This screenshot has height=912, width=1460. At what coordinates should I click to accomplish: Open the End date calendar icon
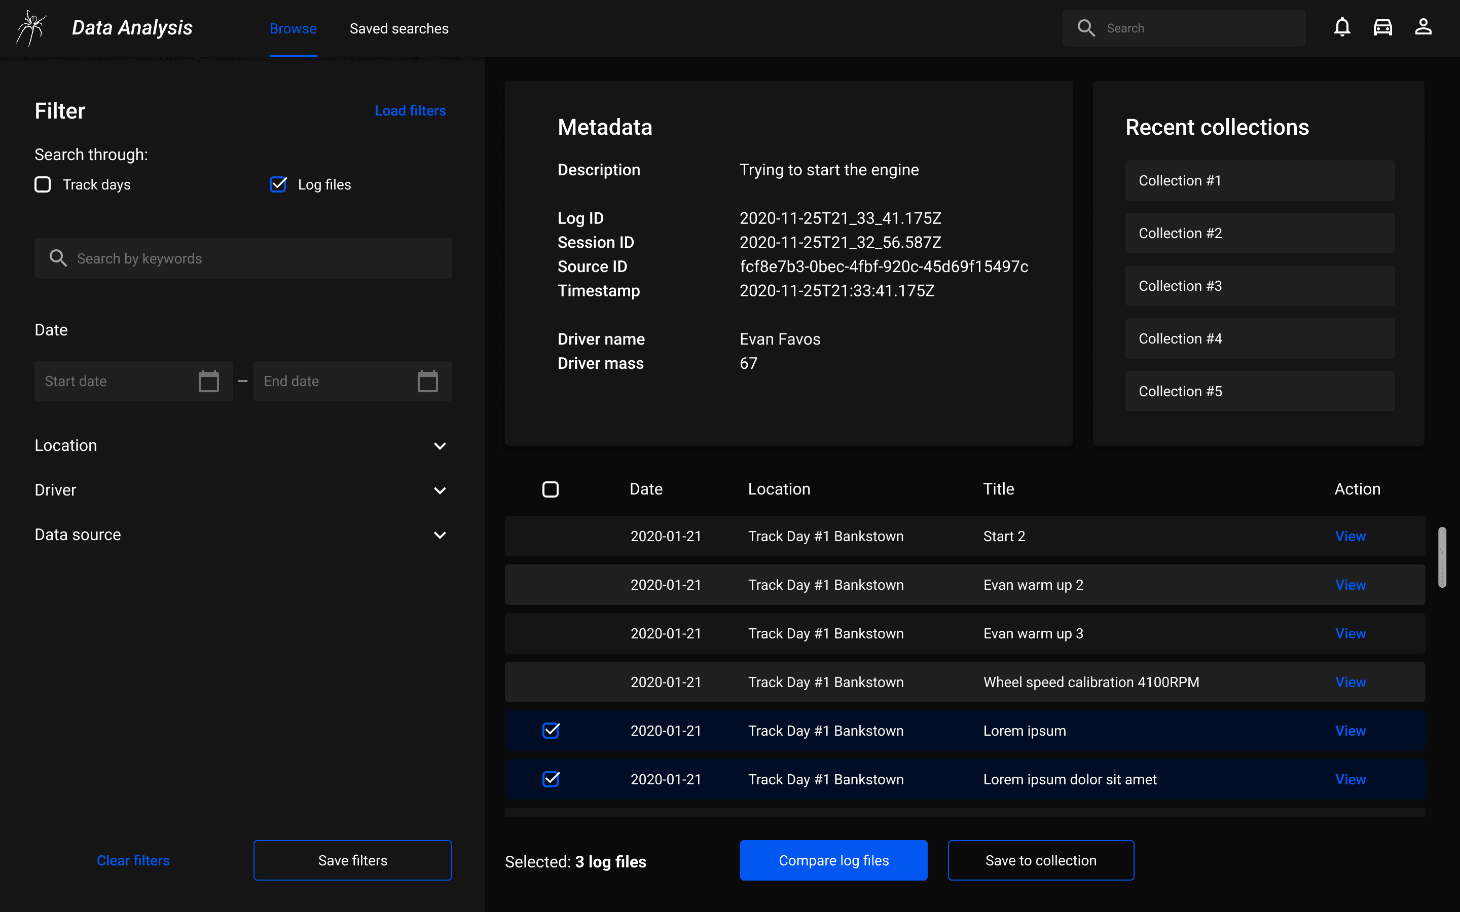428,381
